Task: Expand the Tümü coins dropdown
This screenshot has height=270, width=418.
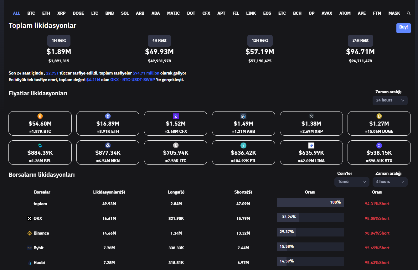Action: click(352, 182)
